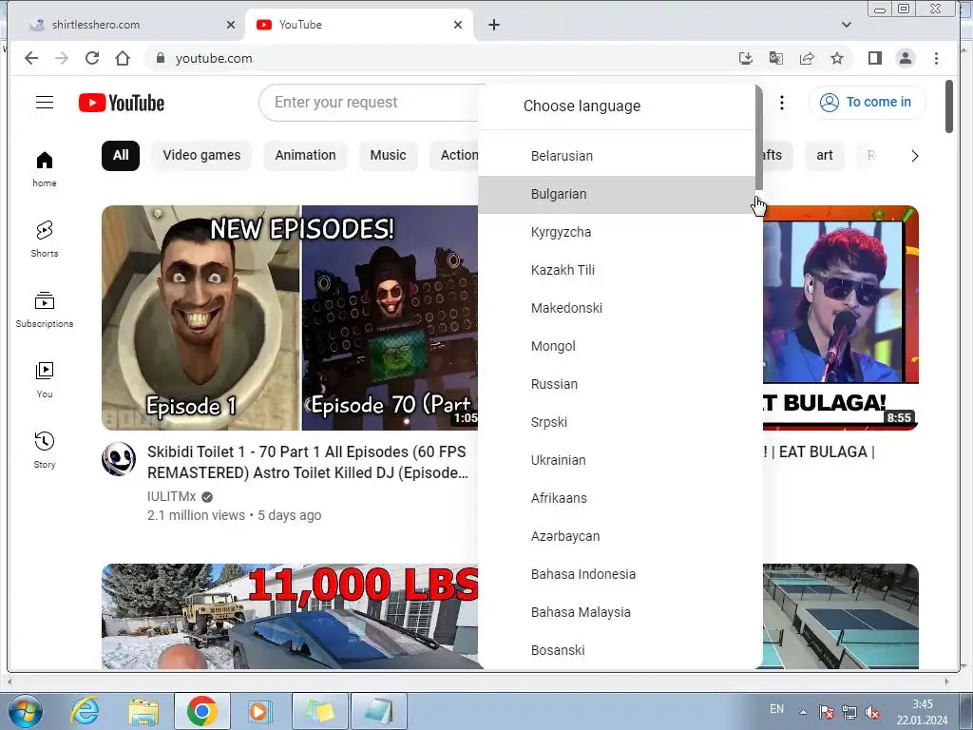Show more category chips with the right arrow

[x=914, y=156]
